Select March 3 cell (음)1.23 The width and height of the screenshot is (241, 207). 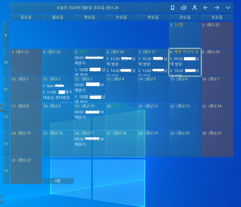[26, 62]
